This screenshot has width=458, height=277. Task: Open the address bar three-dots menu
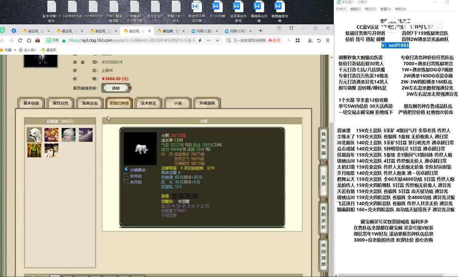[208, 40]
